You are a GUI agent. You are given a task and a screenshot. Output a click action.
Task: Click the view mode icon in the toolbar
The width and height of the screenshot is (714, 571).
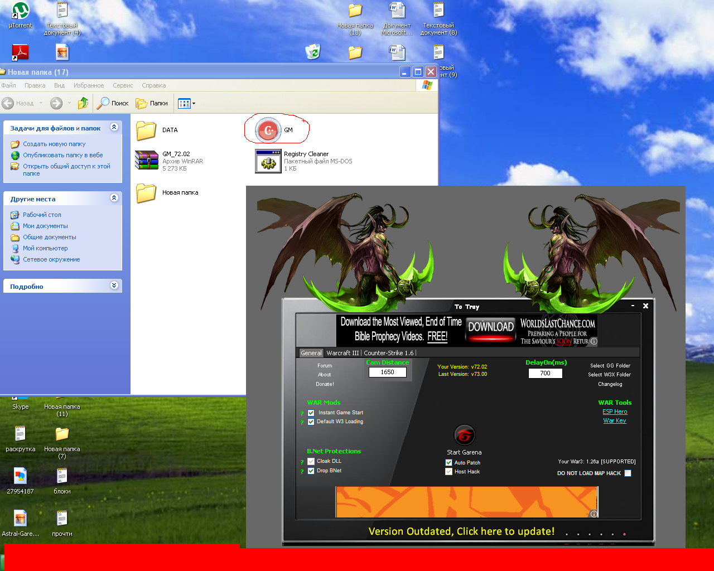coord(184,103)
